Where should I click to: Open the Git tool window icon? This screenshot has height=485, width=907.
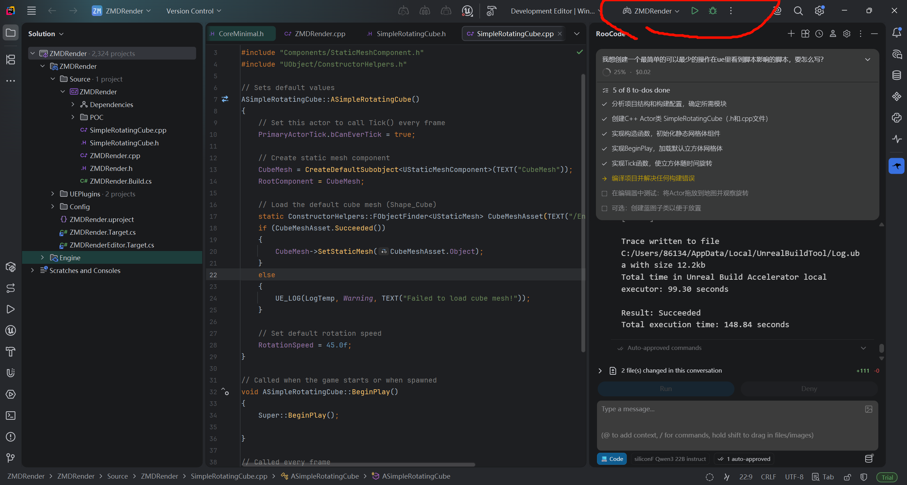[11, 458]
